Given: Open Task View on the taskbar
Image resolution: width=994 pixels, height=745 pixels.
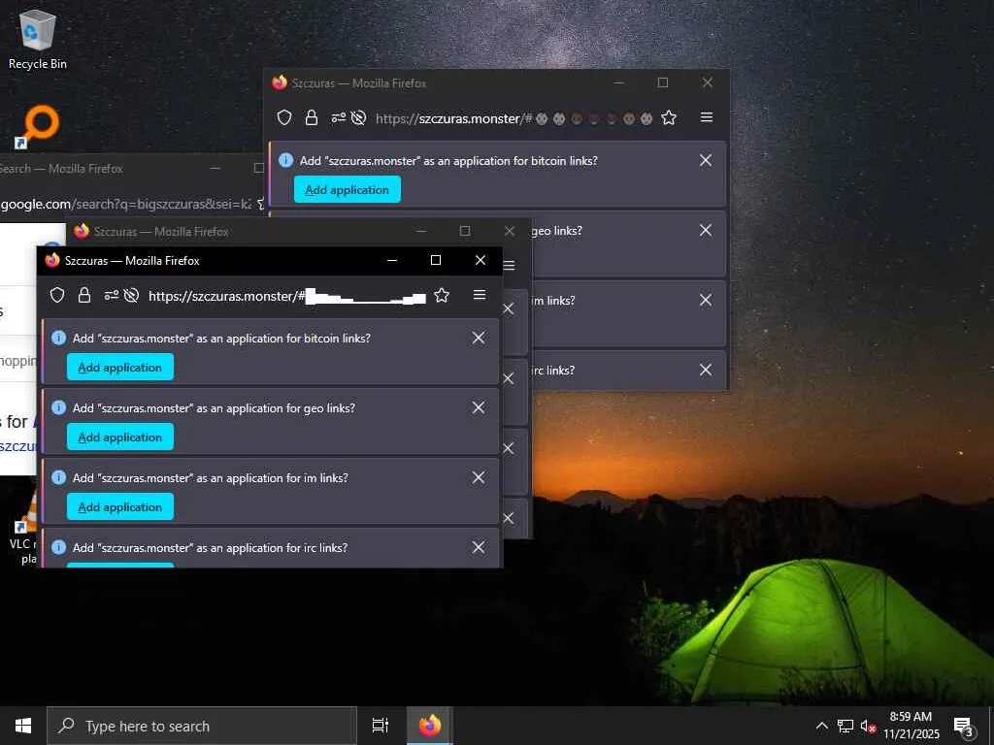Looking at the screenshot, I should [381, 726].
